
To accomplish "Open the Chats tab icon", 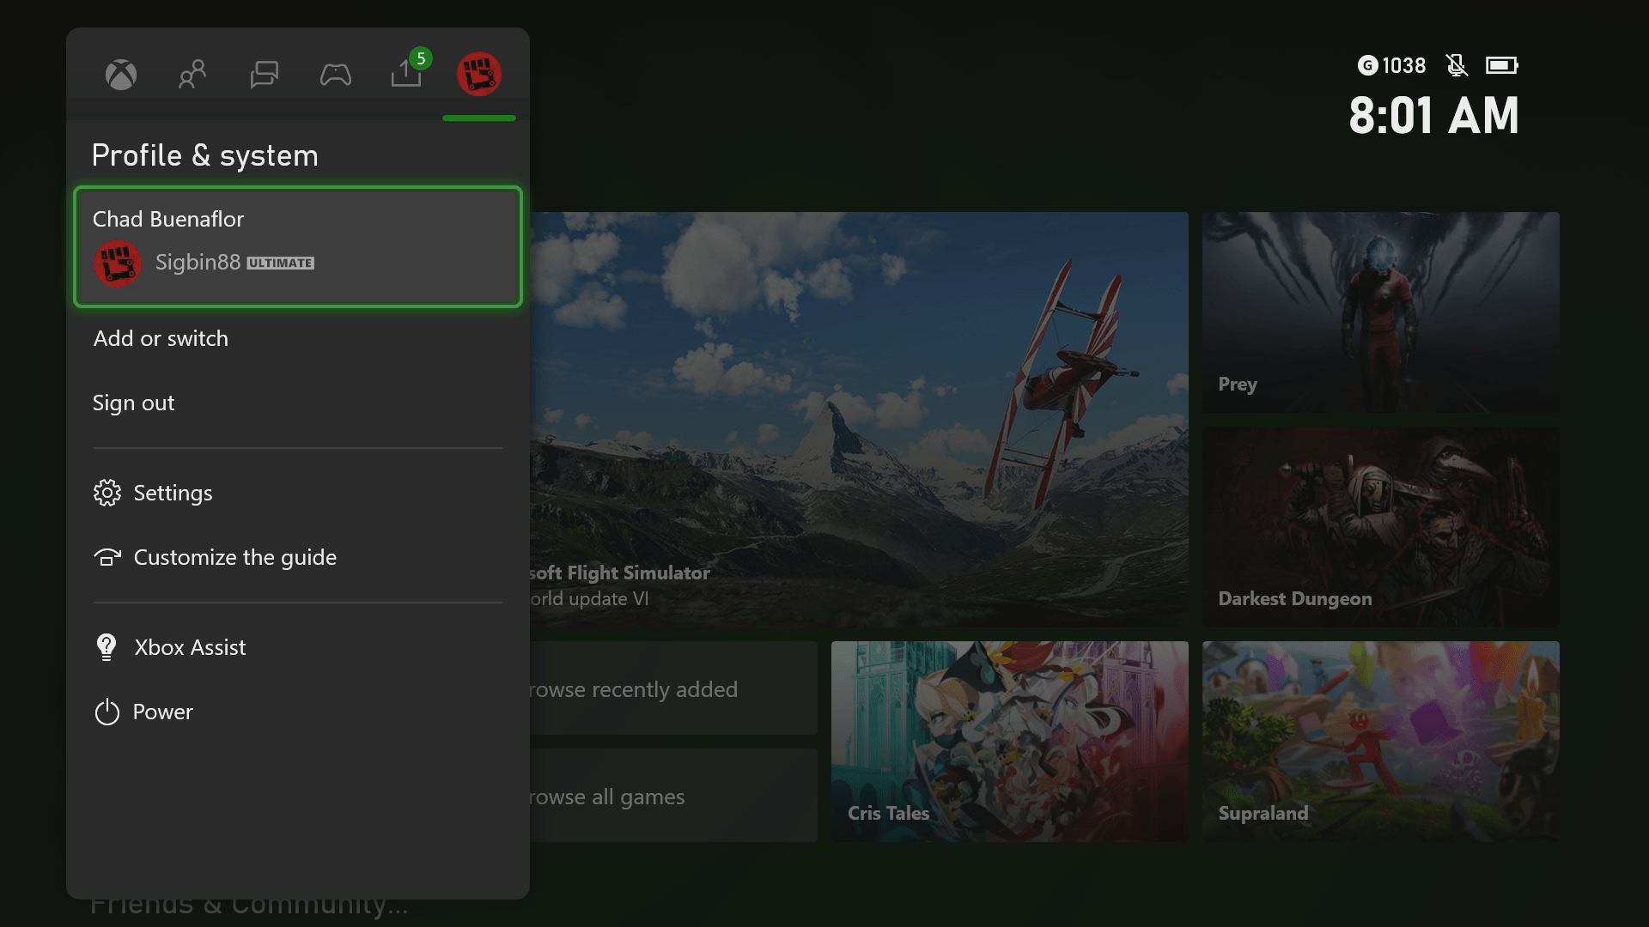I will coord(264,75).
